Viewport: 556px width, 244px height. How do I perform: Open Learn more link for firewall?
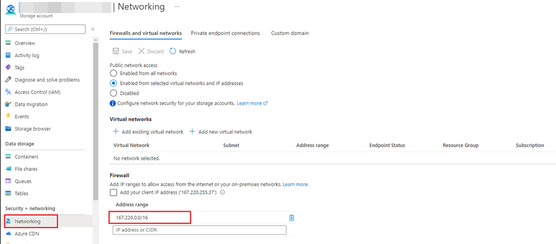(296, 185)
